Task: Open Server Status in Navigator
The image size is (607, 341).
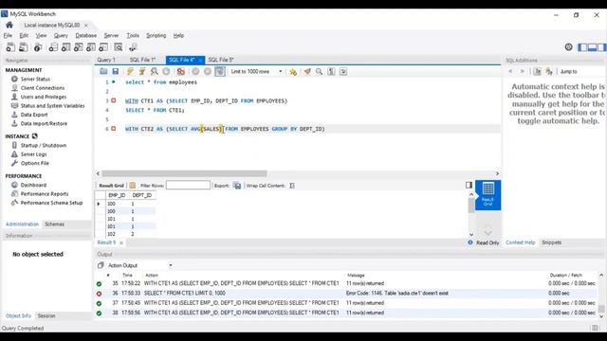Action: tap(35, 79)
